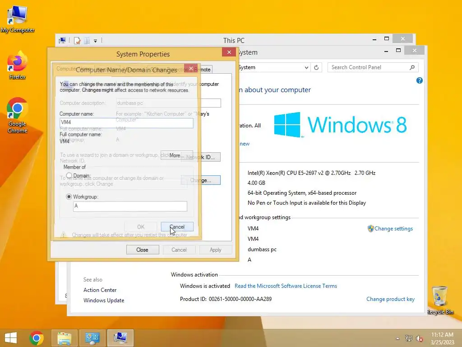The width and height of the screenshot is (462, 347).
Task: Open the taskbar clock and date
Action: (x=442, y=338)
